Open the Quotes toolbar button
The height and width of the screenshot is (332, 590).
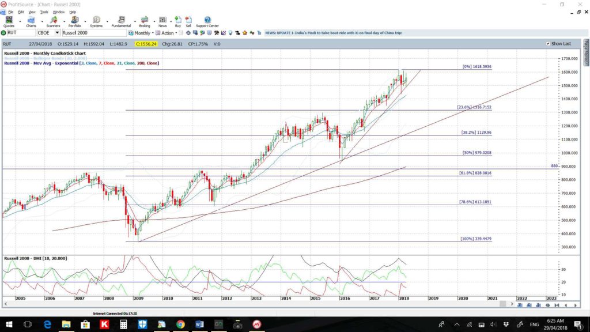tap(9, 22)
